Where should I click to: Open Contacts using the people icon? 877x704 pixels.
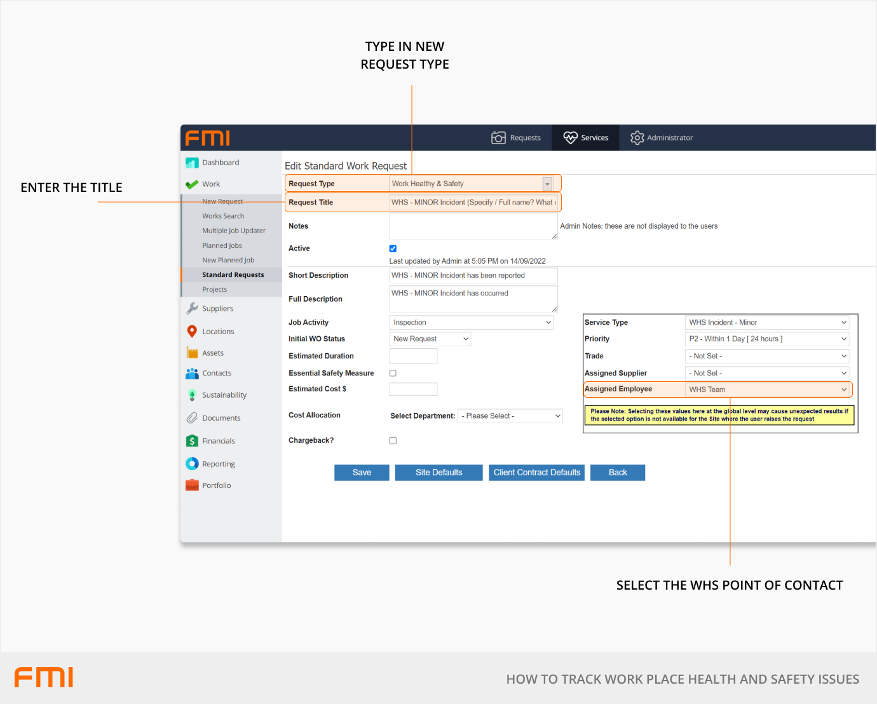[x=192, y=373]
